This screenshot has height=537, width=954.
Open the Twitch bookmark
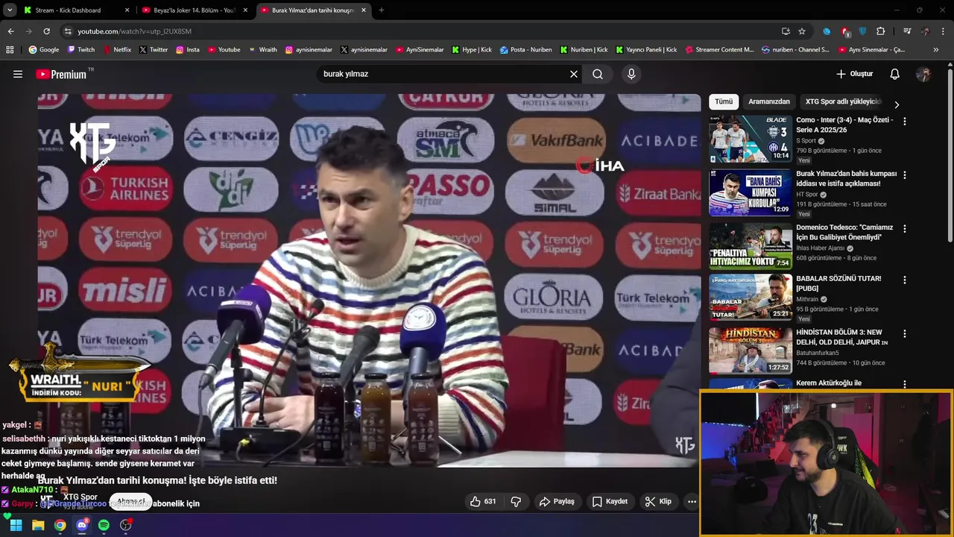[x=81, y=50]
